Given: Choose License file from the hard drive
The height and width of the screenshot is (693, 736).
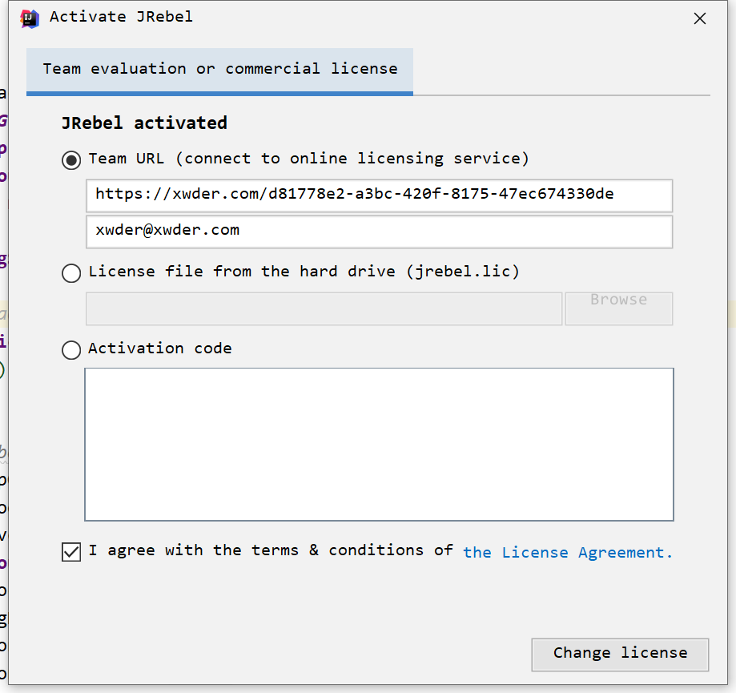Looking at the screenshot, I should pos(71,273).
